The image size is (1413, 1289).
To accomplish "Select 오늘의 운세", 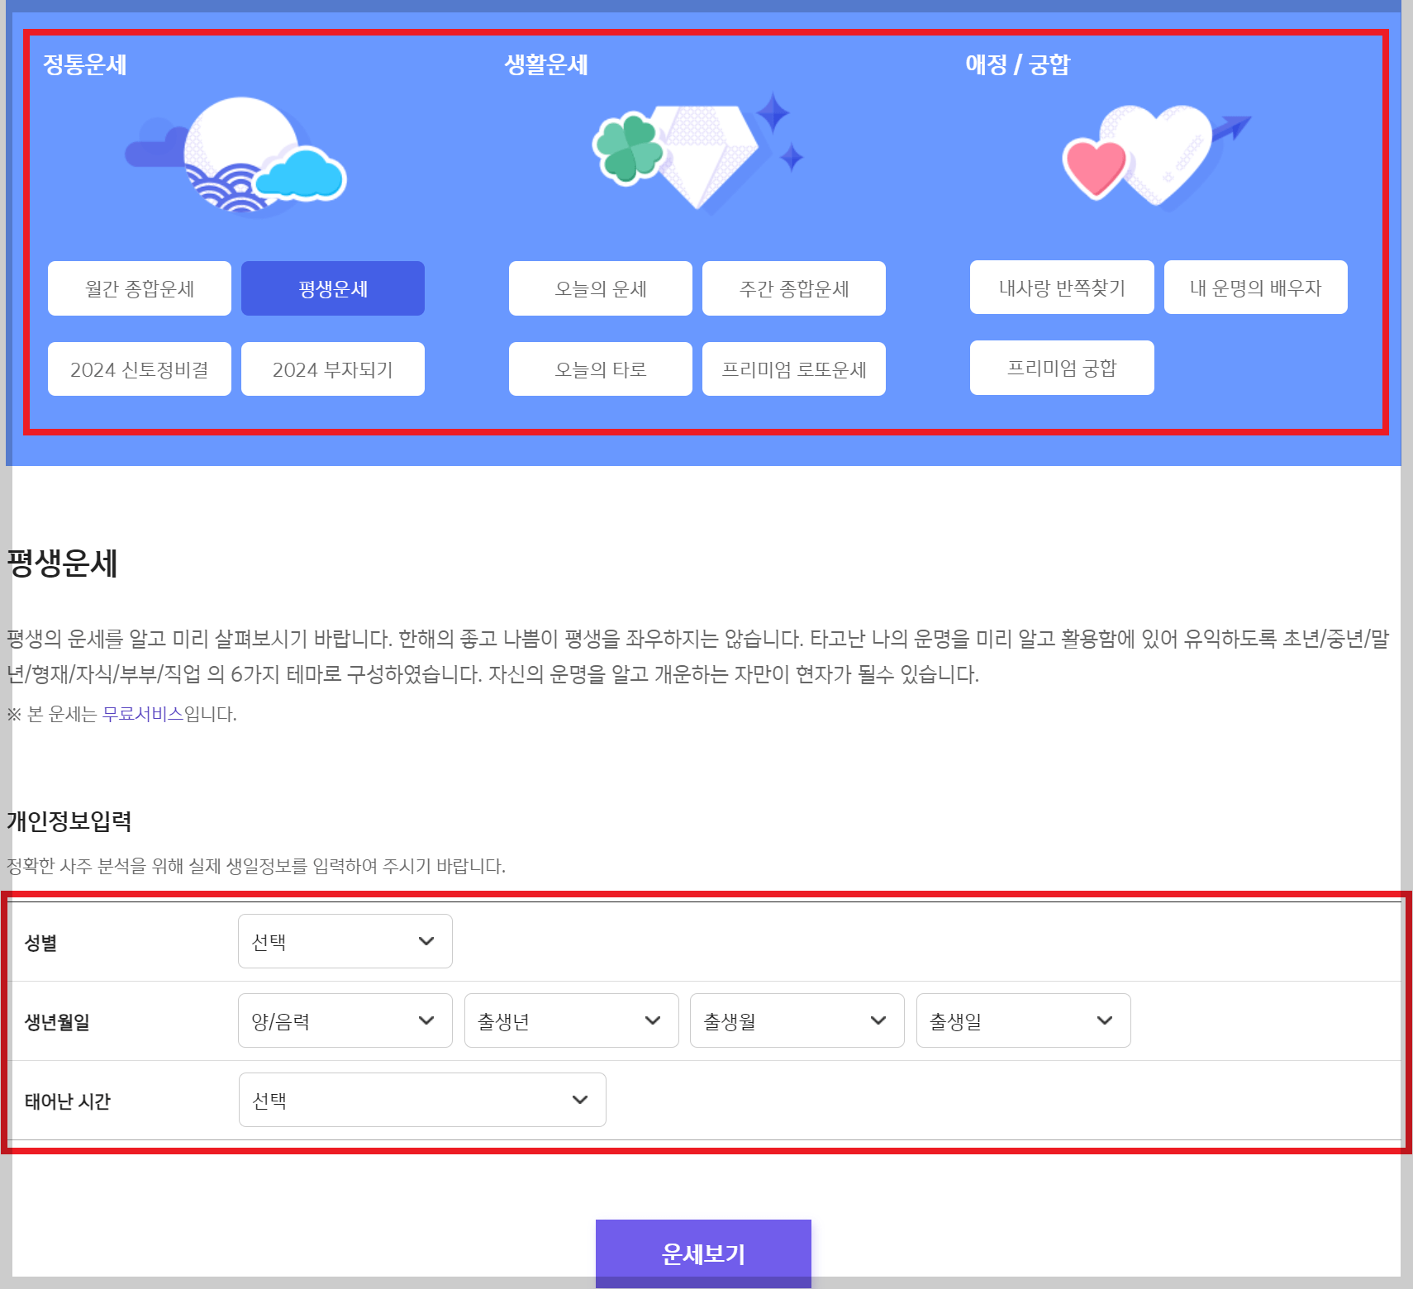I will 600,288.
